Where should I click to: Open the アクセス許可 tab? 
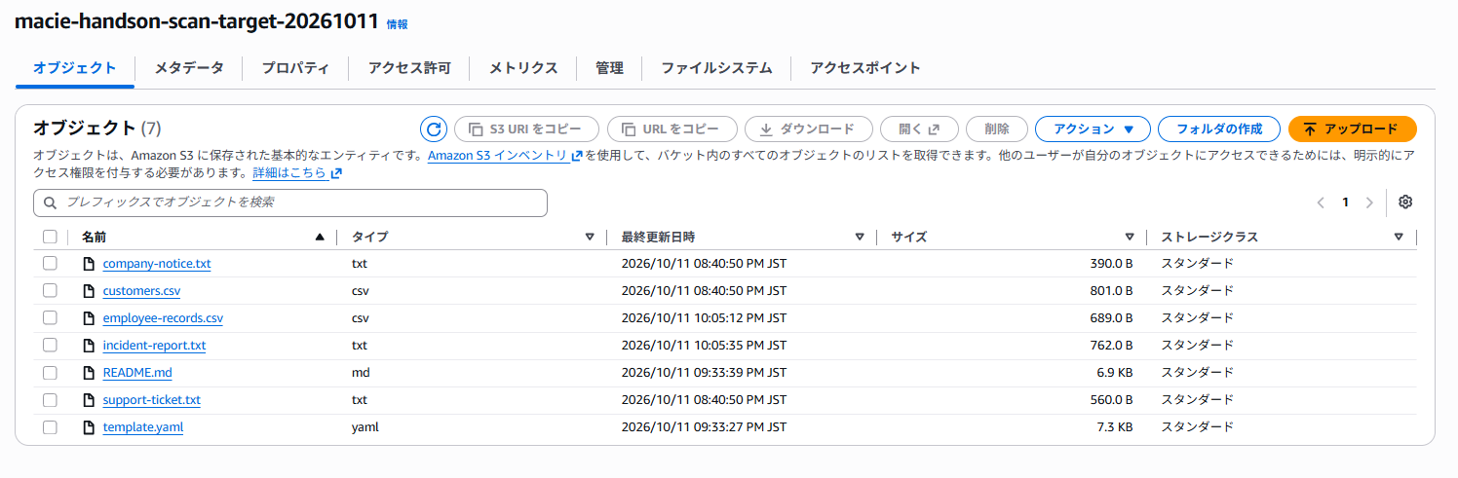pos(409,68)
